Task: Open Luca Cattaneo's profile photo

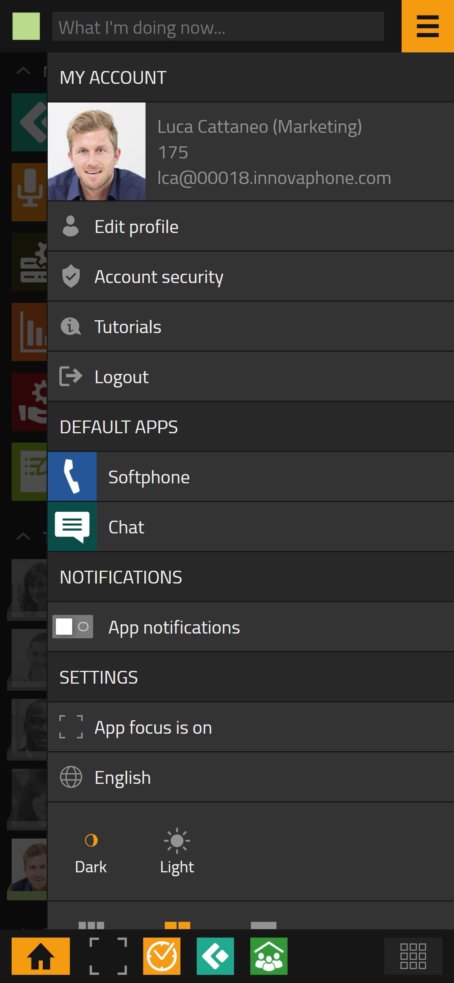Action: 97,151
